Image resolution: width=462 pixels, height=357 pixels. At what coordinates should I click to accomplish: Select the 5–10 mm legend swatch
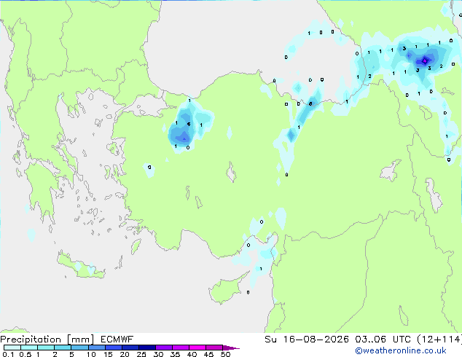coord(79,348)
